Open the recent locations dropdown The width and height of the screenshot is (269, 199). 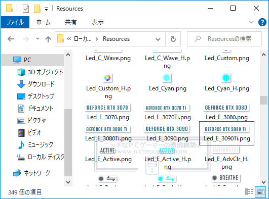(x=37, y=39)
